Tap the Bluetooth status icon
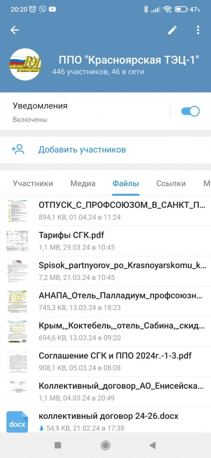This screenshot has height=458, width=211. 145,9
